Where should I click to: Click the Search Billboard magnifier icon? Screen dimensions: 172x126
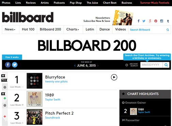[168, 30]
